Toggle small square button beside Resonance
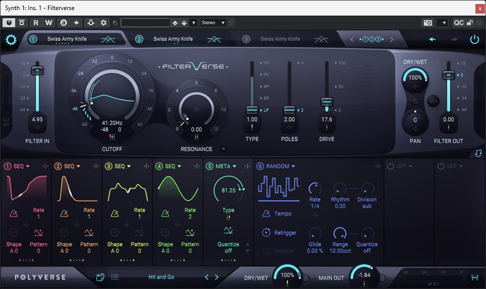The height and width of the screenshot is (289, 486). point(223,149)
